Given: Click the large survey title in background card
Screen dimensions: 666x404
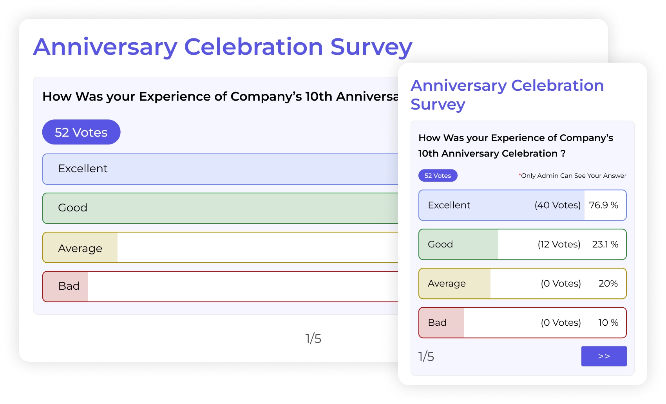Looking at the screenshot, I should click(x=223, y=47).
